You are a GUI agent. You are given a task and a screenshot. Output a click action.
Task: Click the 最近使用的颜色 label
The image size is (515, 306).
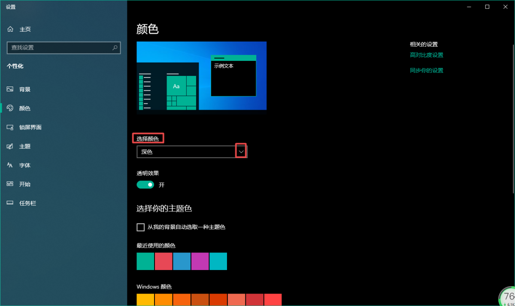(x=156, y=246)
